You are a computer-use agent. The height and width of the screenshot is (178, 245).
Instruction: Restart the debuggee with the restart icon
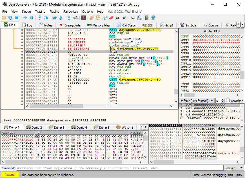point(10,17)
